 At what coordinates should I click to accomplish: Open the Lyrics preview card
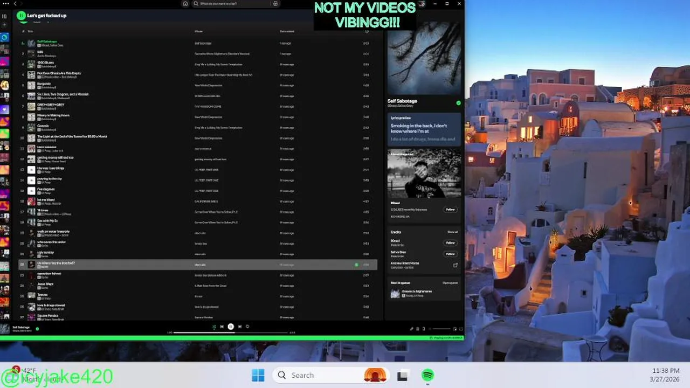(424, 128)
